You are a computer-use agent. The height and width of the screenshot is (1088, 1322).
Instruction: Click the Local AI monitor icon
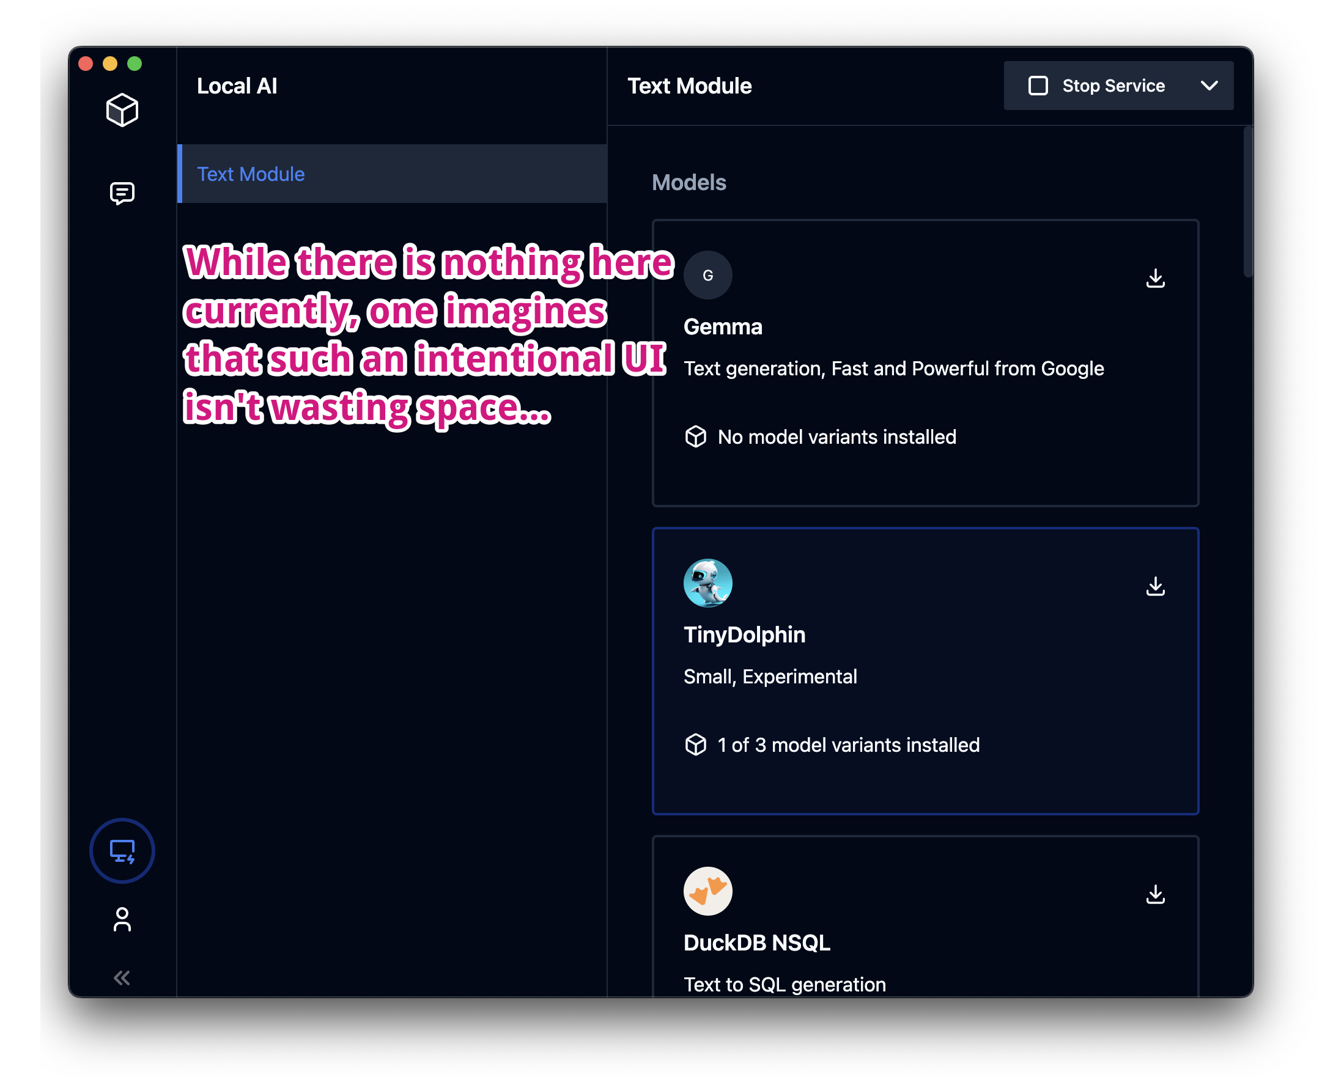[x=122, y=850]
